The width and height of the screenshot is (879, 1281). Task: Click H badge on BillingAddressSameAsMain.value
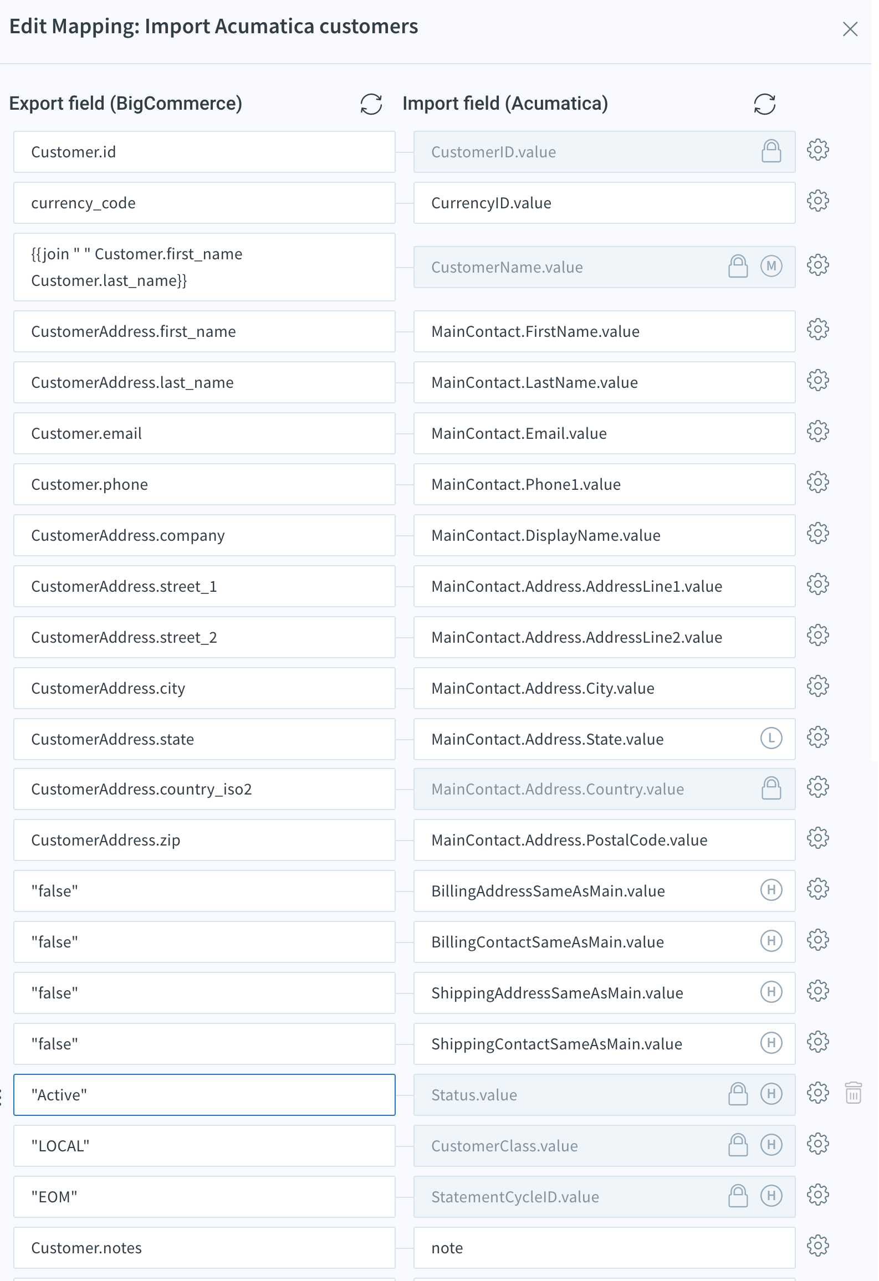point(771,890)
